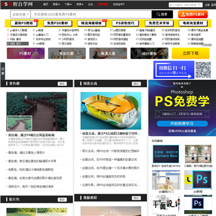Select the 最新PS教程 tab
Viewport: 216px width, 216px height.
click(24, 23)
